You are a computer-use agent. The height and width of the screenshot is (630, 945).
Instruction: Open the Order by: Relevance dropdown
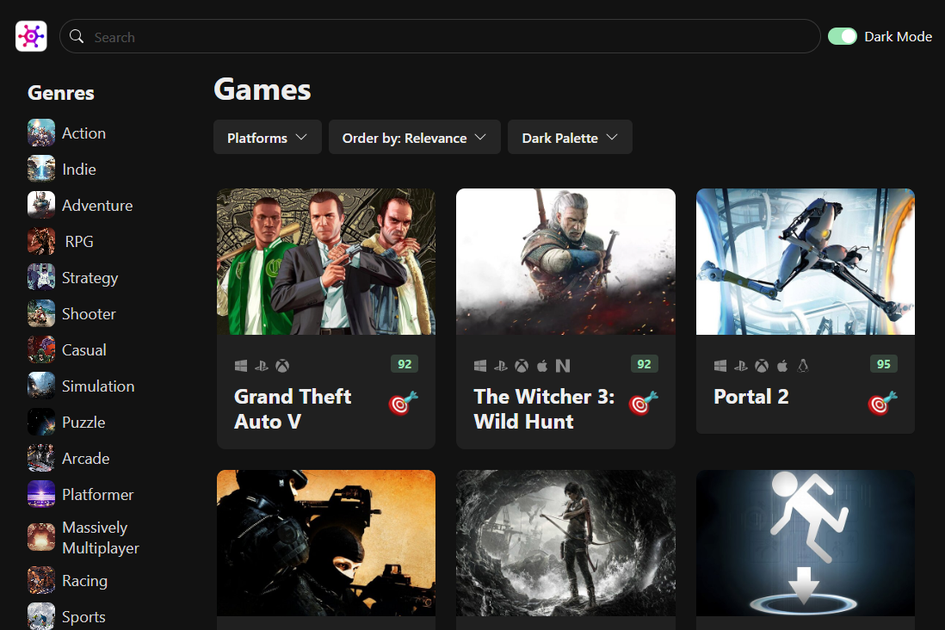coord(415,138)
